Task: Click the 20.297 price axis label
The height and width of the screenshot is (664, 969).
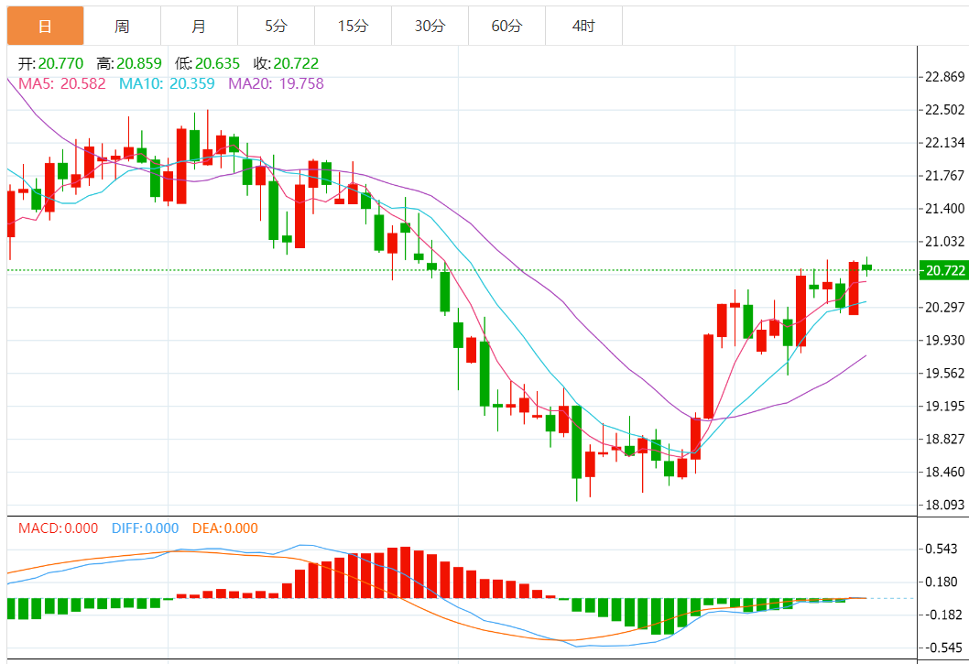Action: coord(944,307)
